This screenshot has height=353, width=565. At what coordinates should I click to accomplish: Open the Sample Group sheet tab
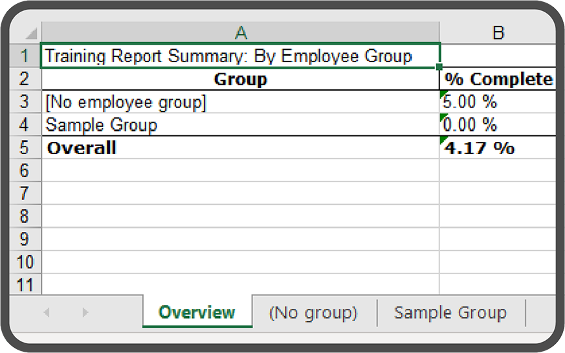click(450, 313)
